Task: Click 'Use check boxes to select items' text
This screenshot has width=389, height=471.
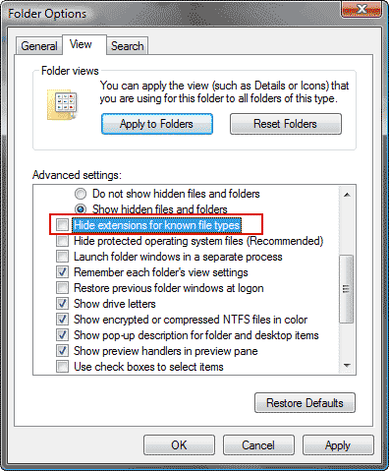Action: [x=148, y=367]
